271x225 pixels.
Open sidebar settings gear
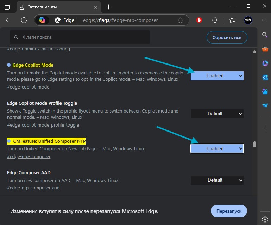click(265, 219)
